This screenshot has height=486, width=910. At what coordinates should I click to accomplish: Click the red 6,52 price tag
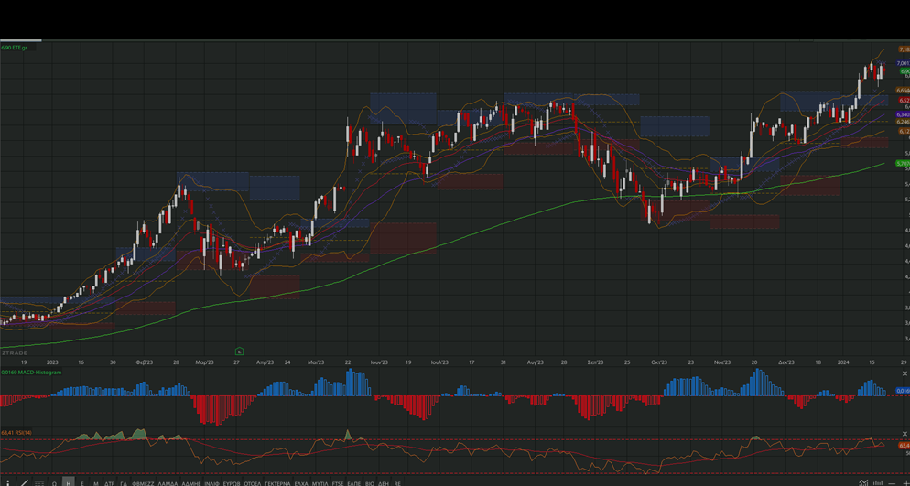[x=905, y=101]
